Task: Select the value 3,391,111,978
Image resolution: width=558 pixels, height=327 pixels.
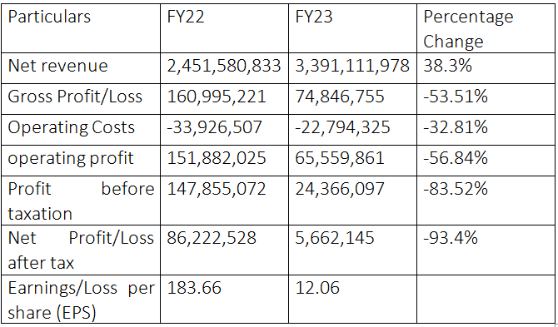Action: point(352,66)
